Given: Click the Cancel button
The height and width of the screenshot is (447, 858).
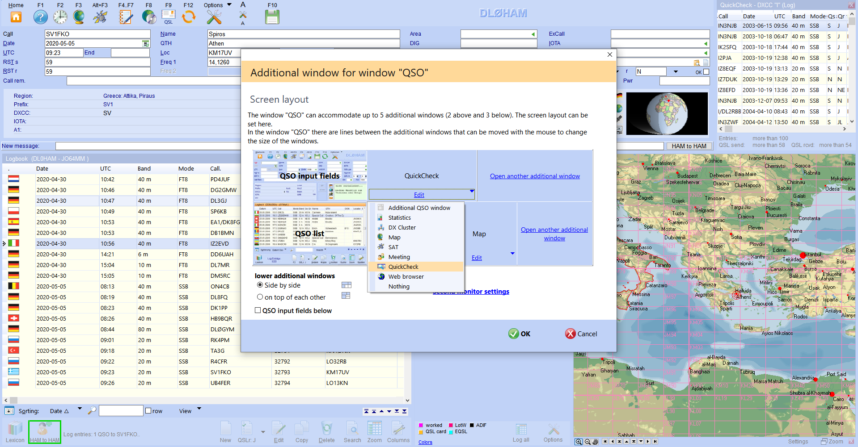Looking at the screenshot, I should [581, 334].
